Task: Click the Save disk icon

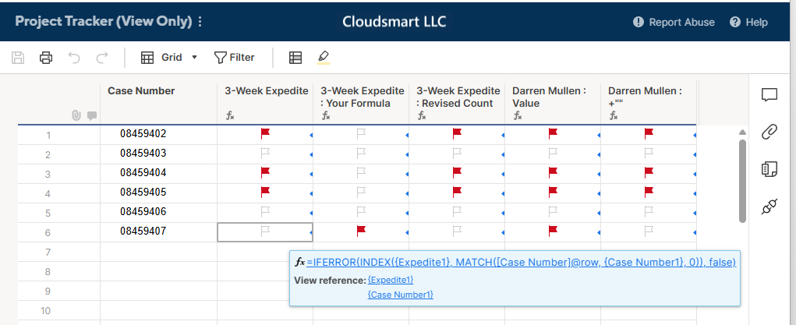Action: coord(18,58)
